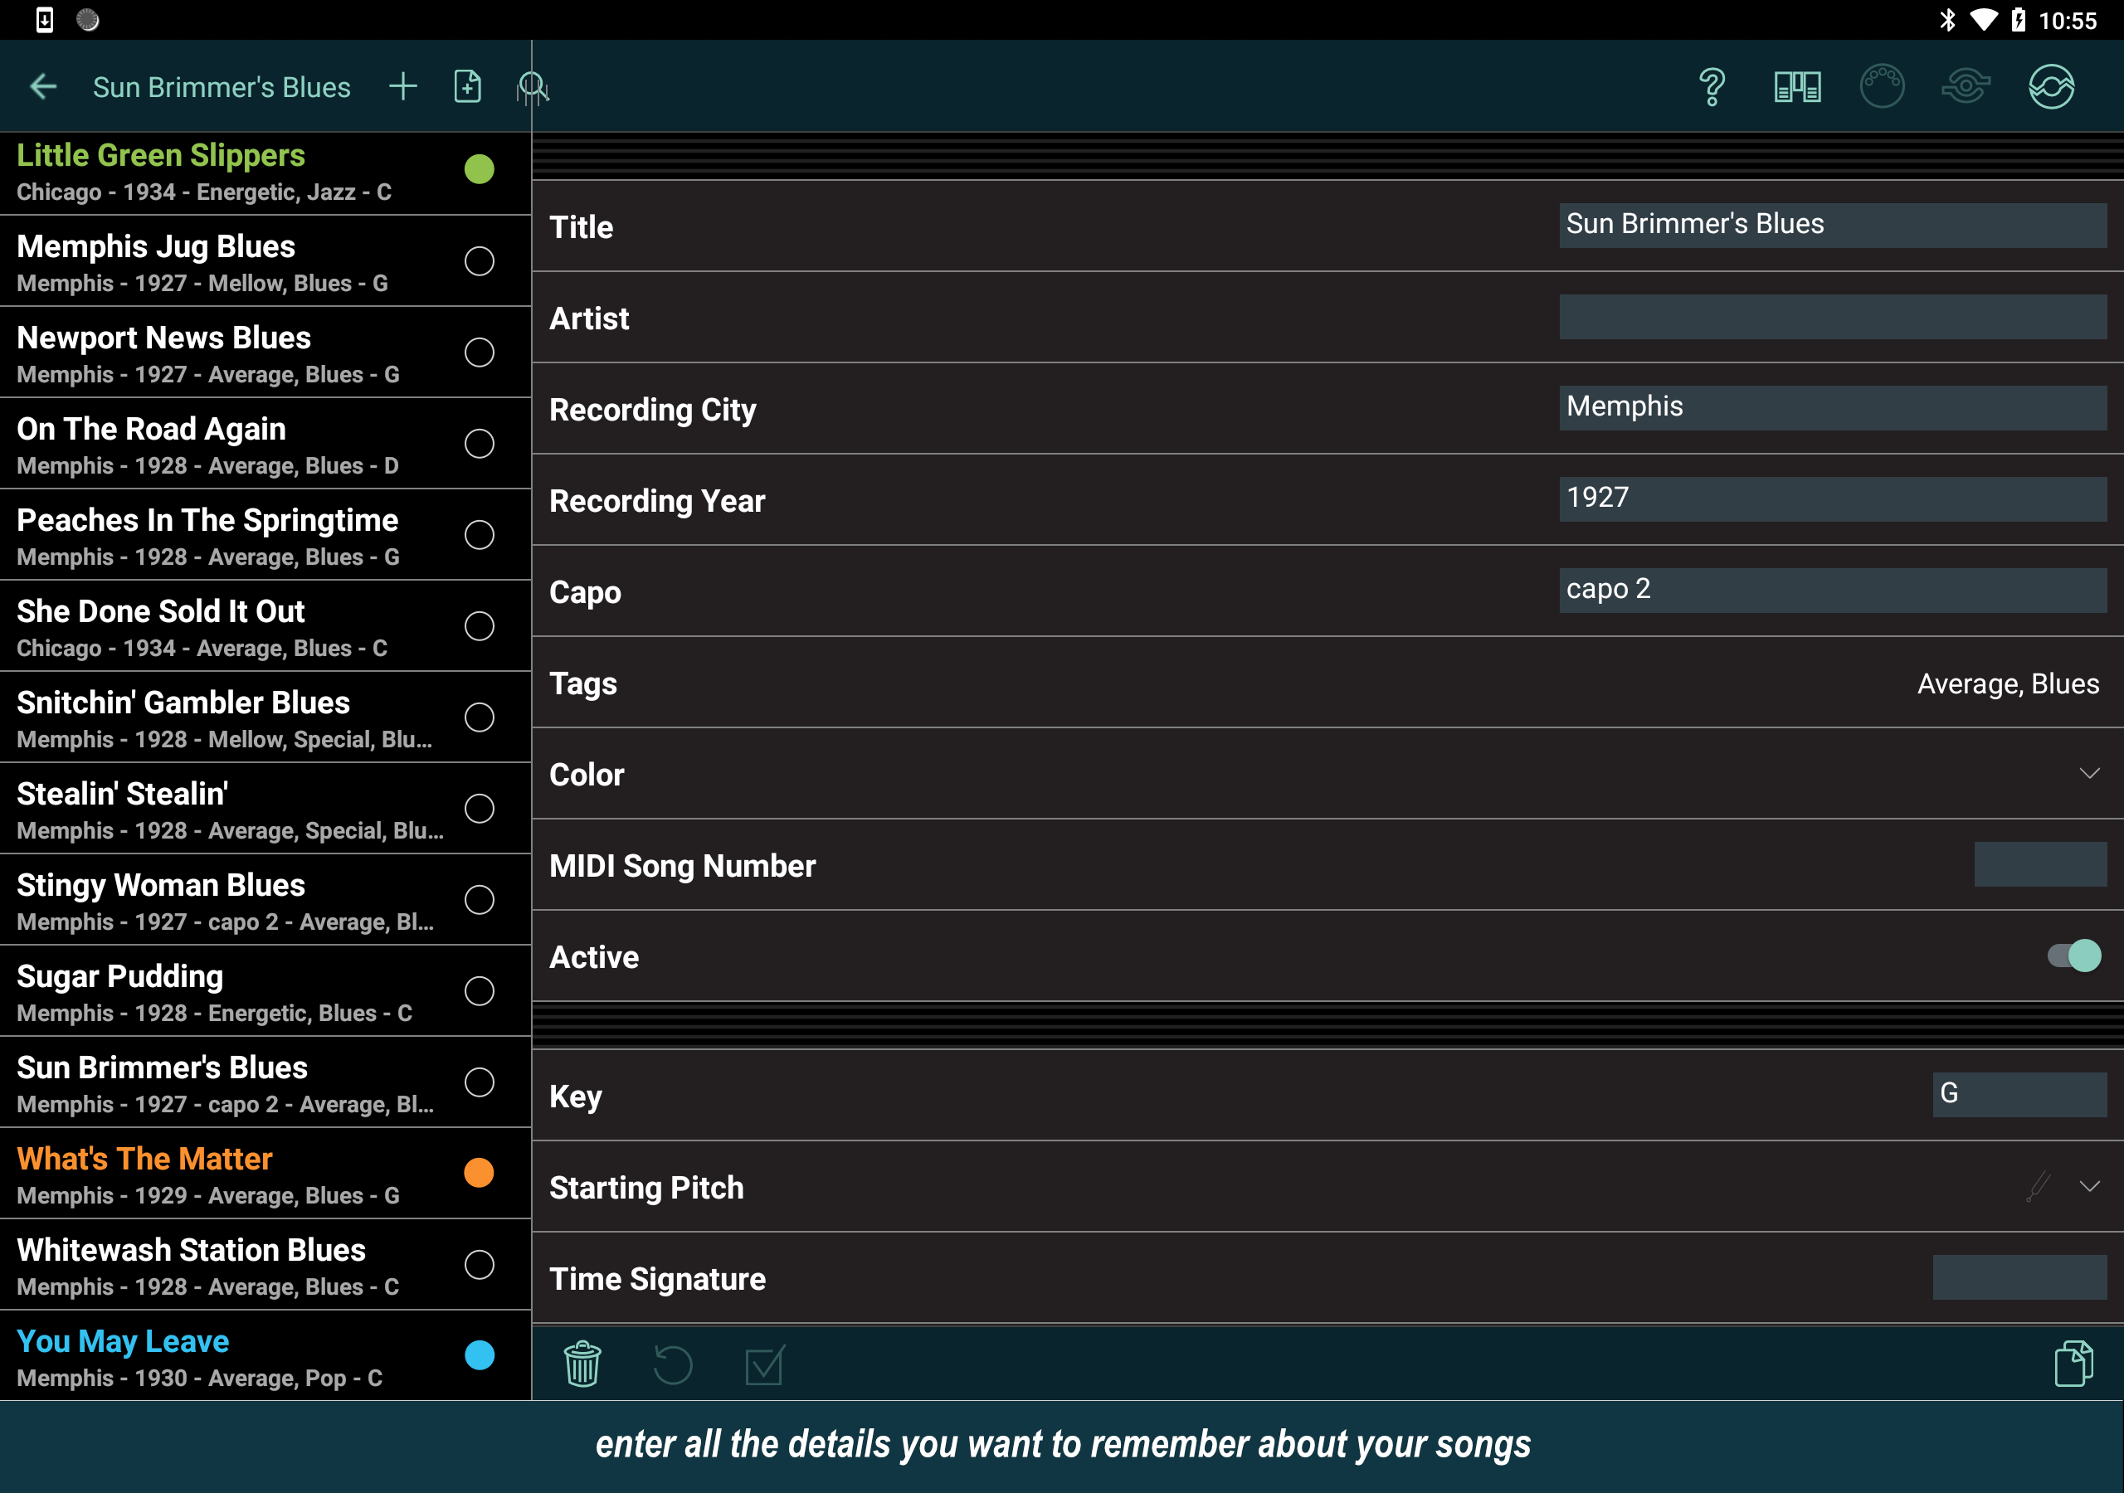Expand the Starting Pitch dropdown chevron
Image resolution: width=2124 pixels, height=1493 pixels.
[2089, 1187]
